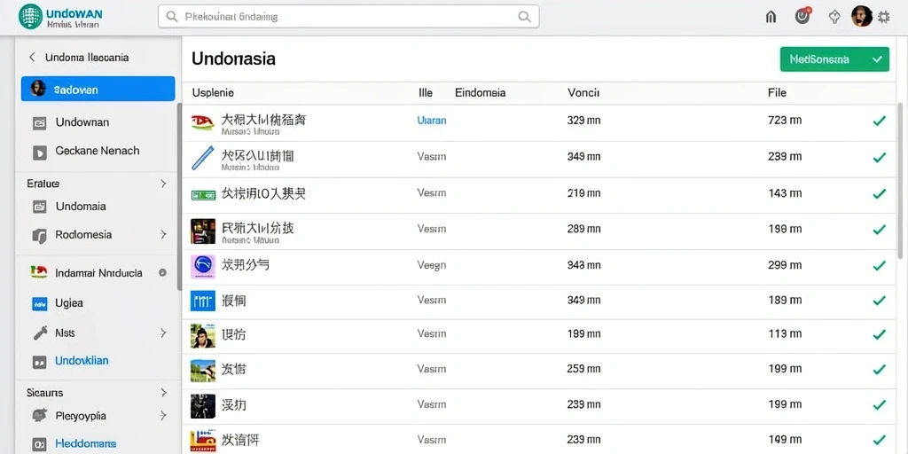
Task: Click the magnifier icon at search box right
Action: pos(525,17)
